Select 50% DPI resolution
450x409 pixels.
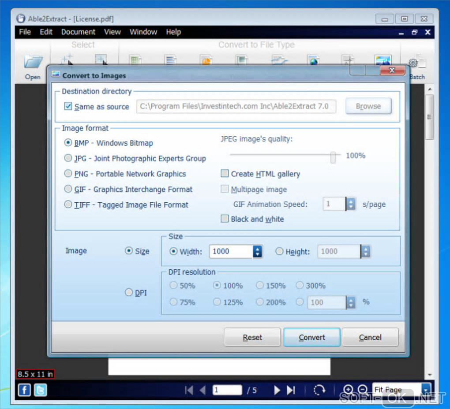(x=173, y=285)
